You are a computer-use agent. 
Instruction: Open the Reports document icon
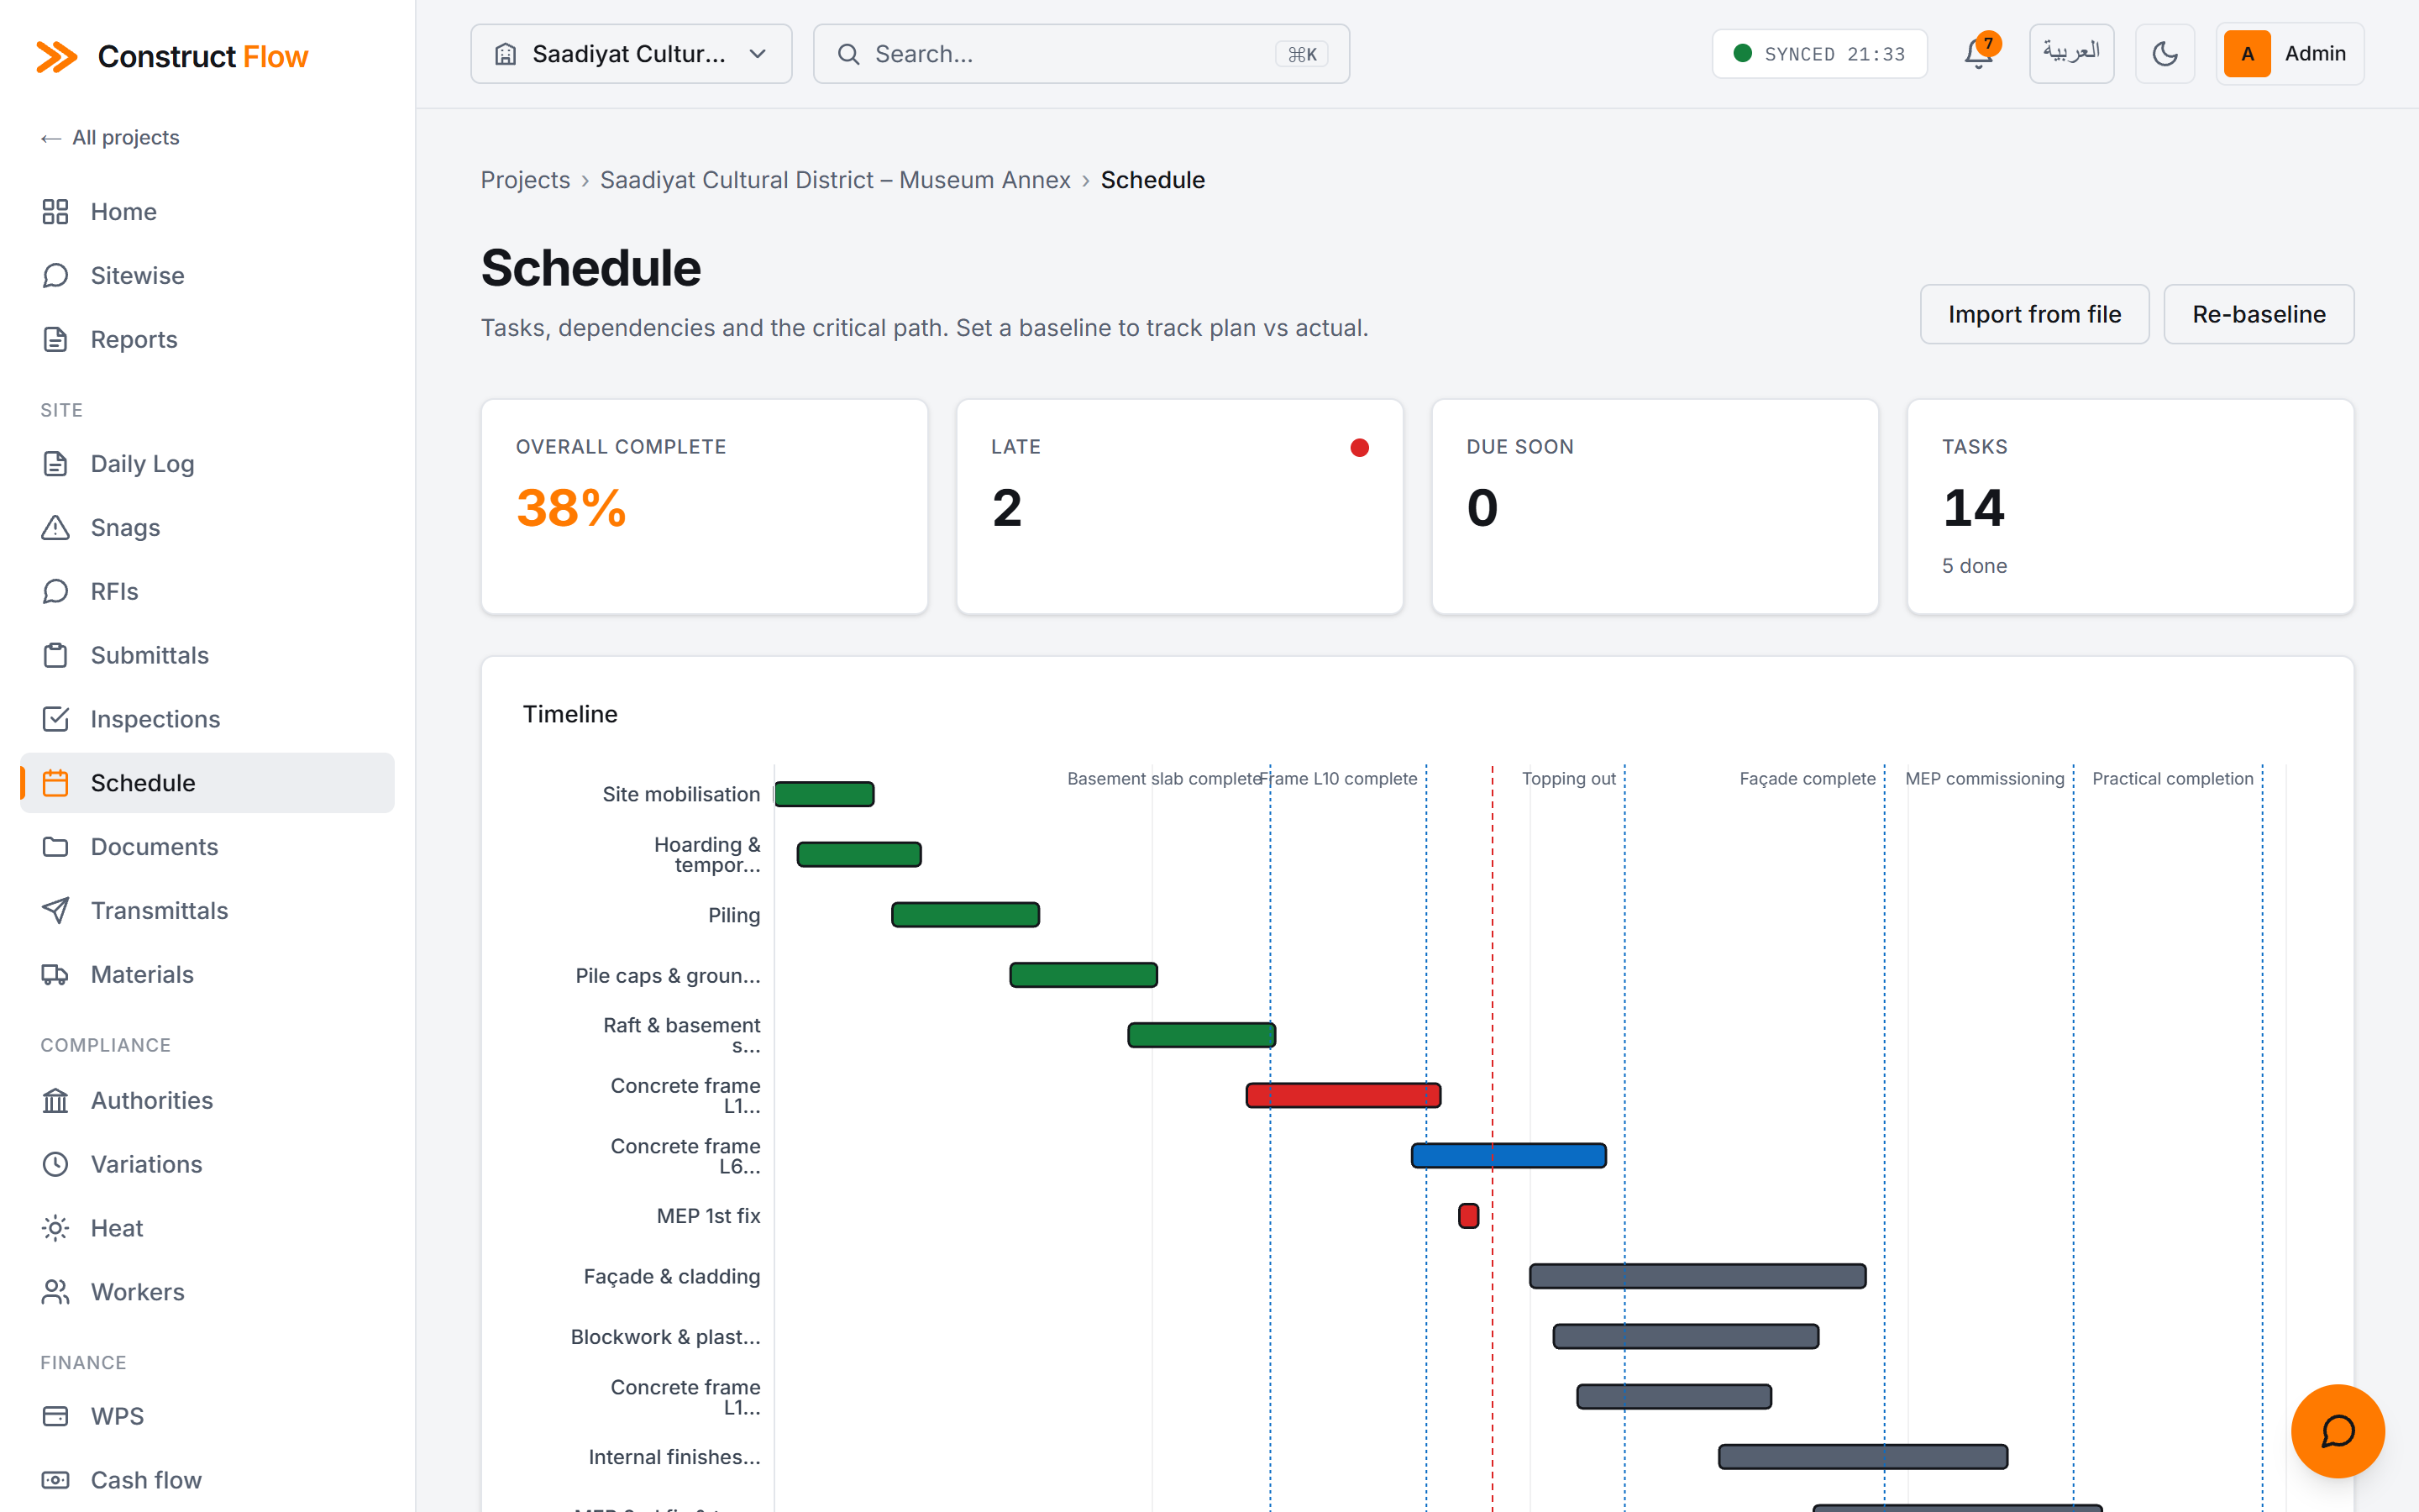pos(55,340)
